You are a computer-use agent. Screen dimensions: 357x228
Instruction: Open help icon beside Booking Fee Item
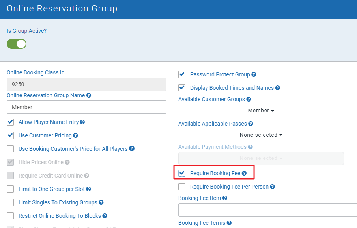point(225,198)
